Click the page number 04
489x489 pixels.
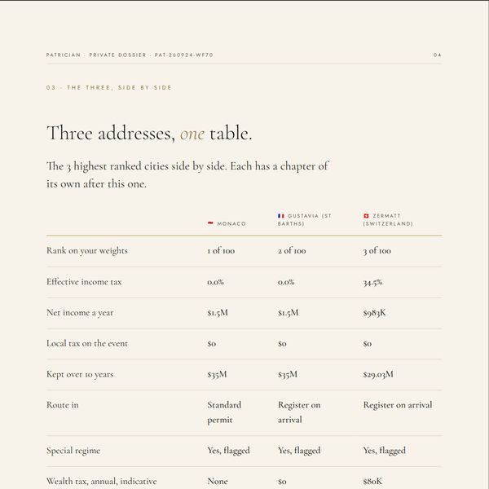point(437,55)
